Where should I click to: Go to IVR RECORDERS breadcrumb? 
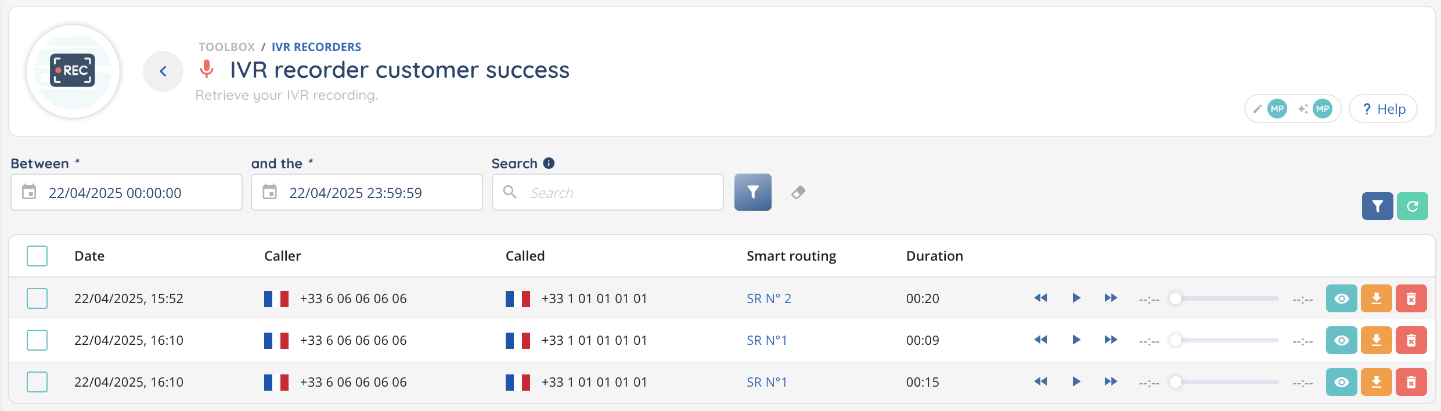(316, 47)
